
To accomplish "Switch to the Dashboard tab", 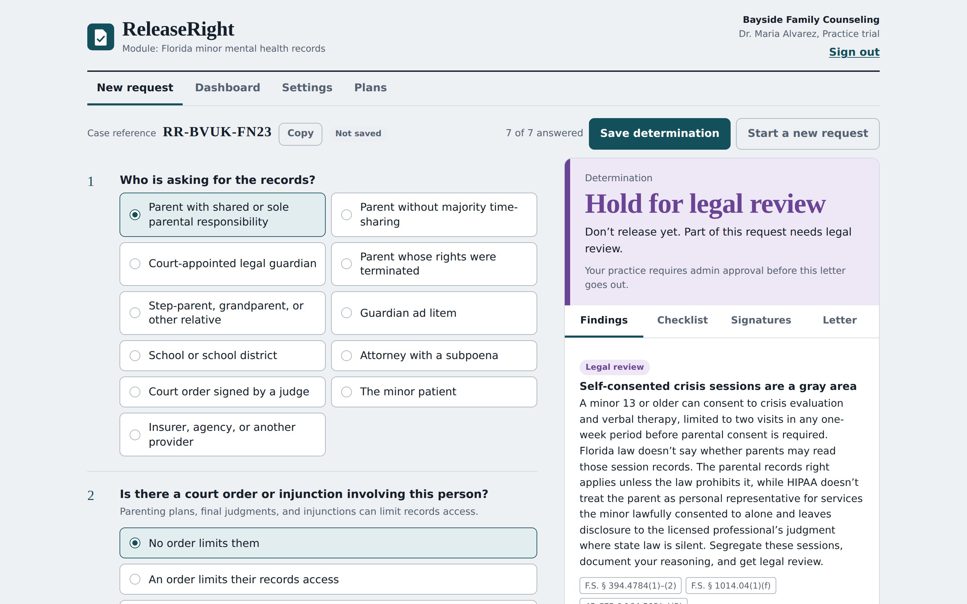I will coord(227,88).
